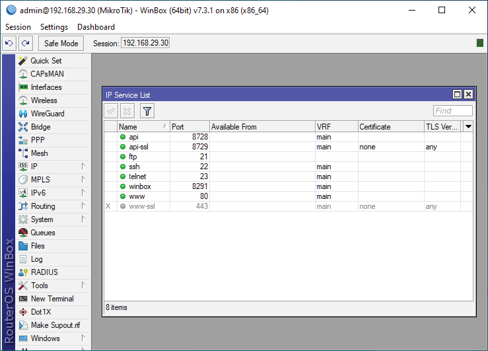Screen dimensions: 488x351
Task: Expand the IPv6 submenu
Action: coord(83,193)
